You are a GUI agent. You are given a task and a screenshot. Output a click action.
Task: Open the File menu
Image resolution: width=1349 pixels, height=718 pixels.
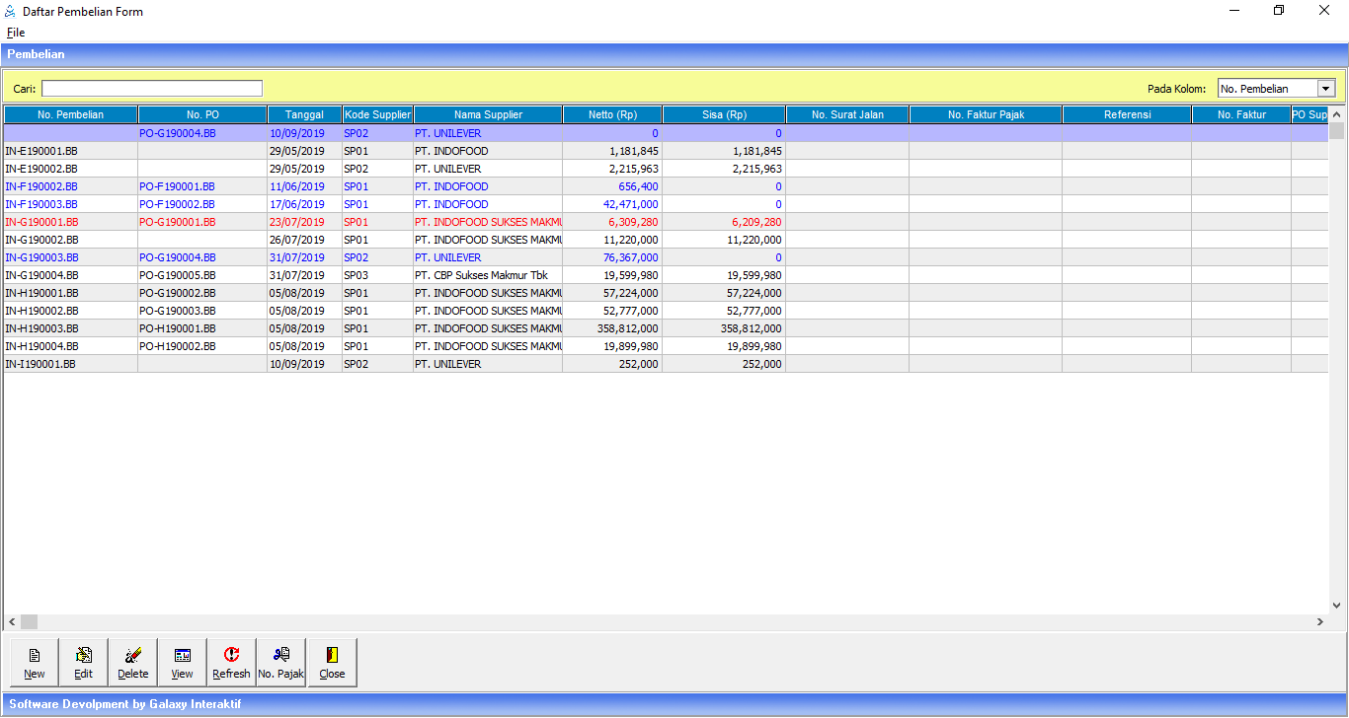(16, 33)
